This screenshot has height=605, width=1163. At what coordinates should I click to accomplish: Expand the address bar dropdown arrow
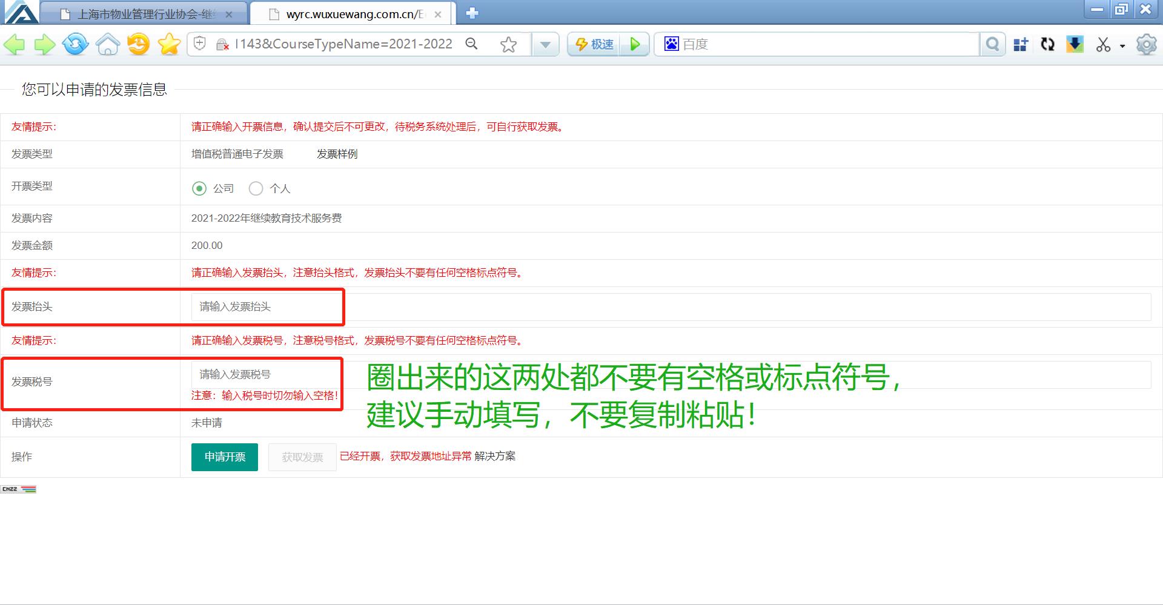click(545, 44)
